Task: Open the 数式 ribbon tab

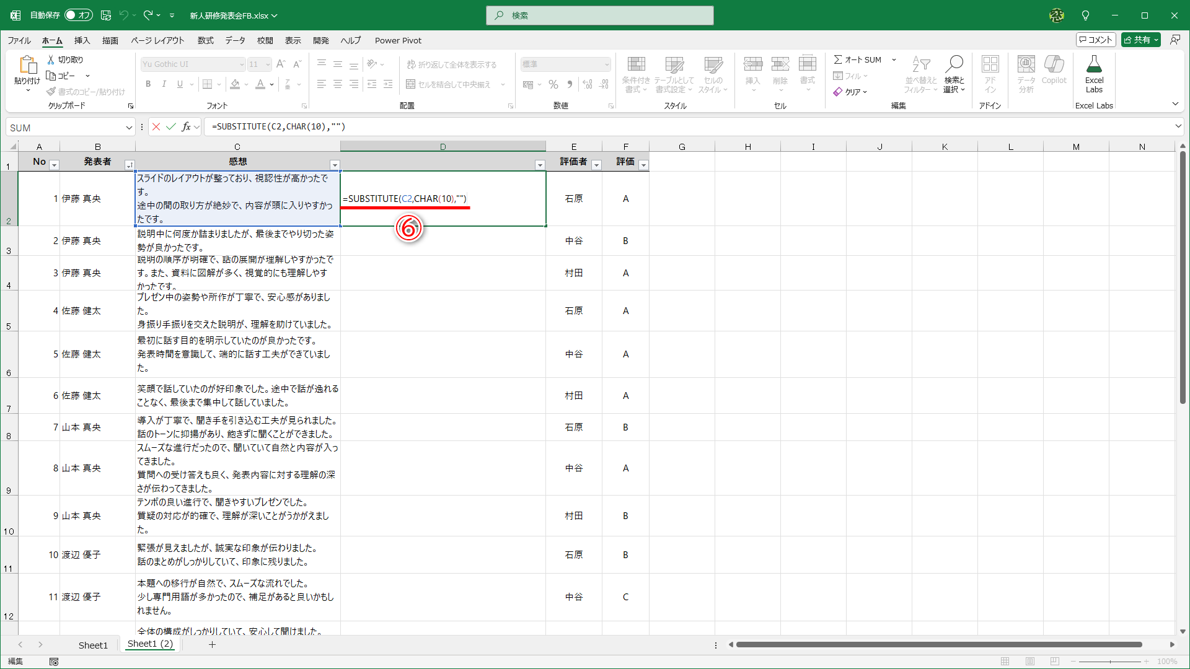Action: click(x=205, y=40)
